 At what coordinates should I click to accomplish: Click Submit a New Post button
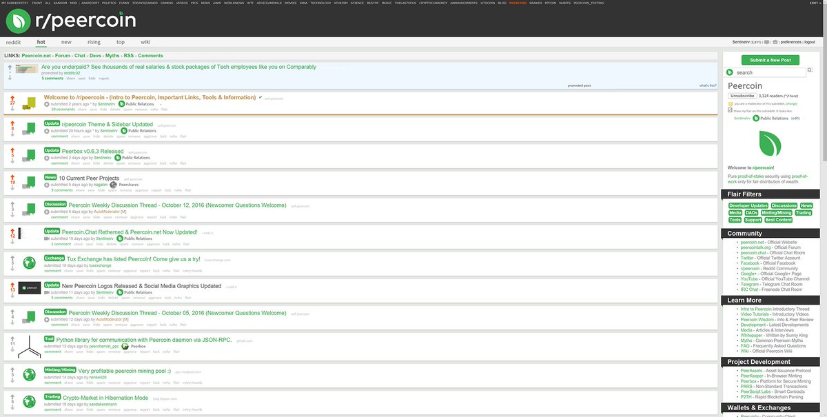coord(770,60)
